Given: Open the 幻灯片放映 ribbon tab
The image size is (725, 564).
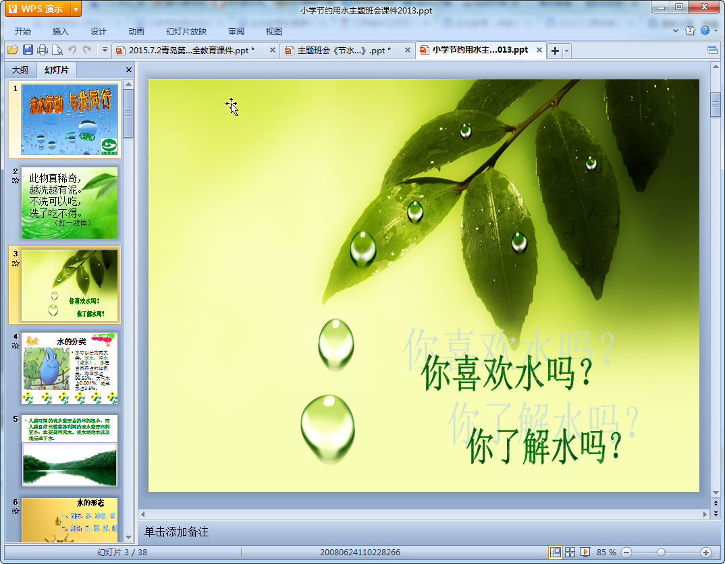Looking at the screenshot, I should [186, 32].
